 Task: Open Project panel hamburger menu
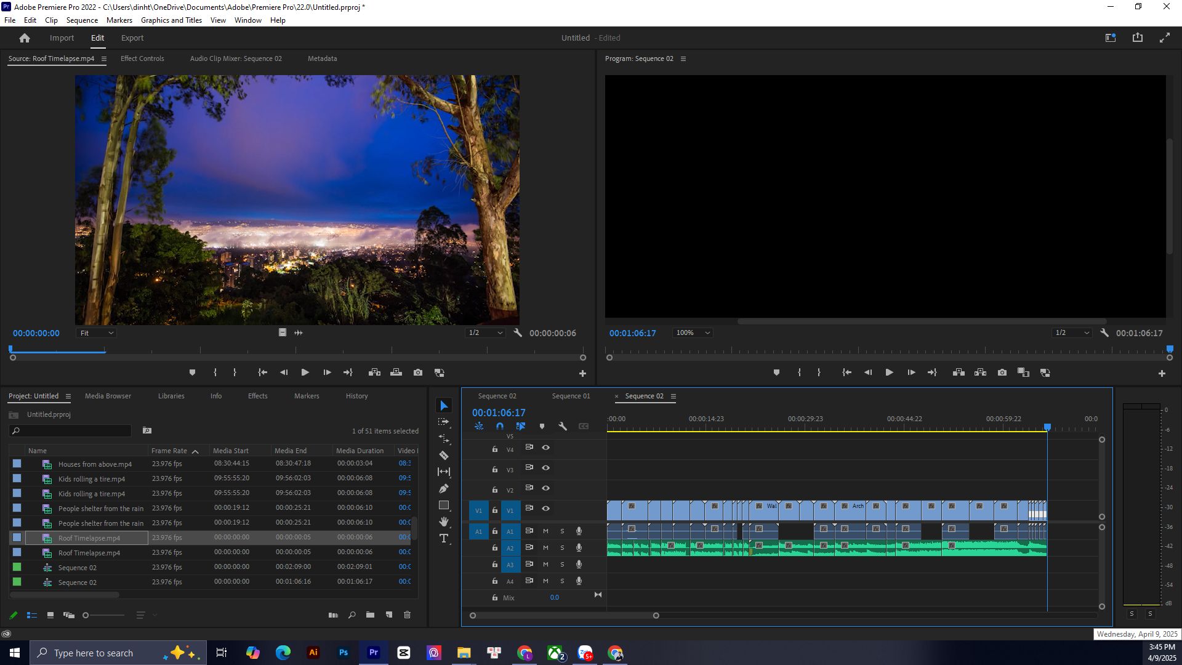68,396
